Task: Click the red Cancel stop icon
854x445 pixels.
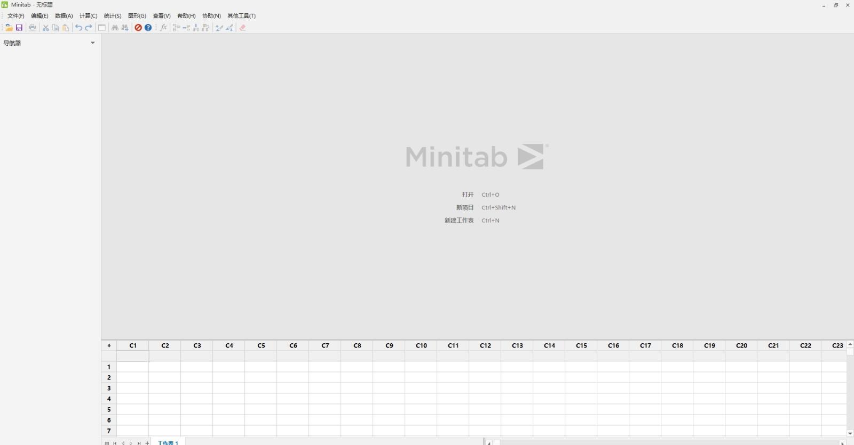Action: pos(138,28)
